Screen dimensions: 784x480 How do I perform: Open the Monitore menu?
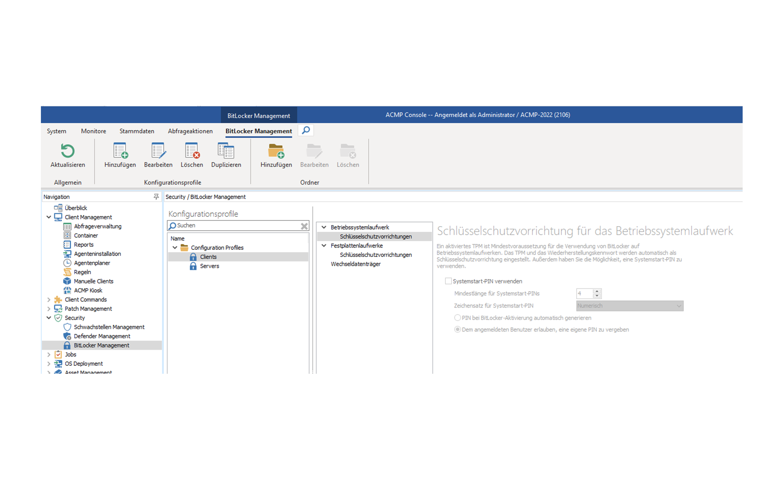[93, 131]
